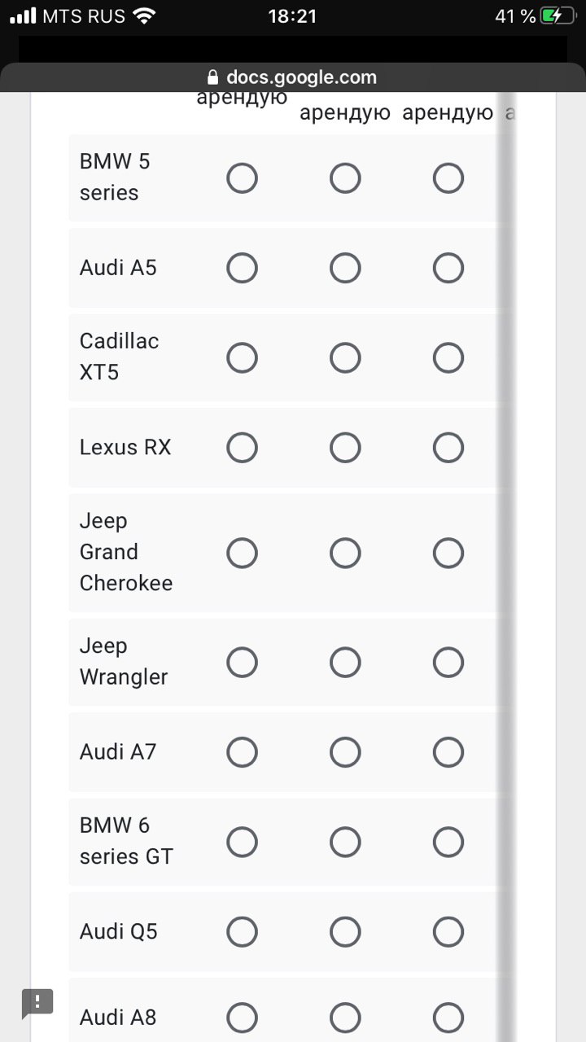Viewport: 586px width, 1042px height.
Task: Choose first radio option for Lexus RX
Action: [x=242, y=447]
